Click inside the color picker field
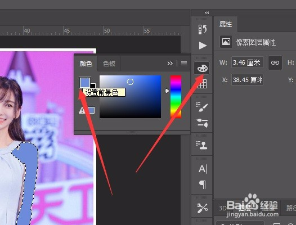296x225 pixels. pos(130,97)
